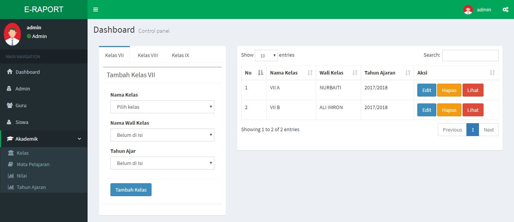
Task: Click the settings gears icon top right
Action: pyautogui.click(x=505, y=10)
